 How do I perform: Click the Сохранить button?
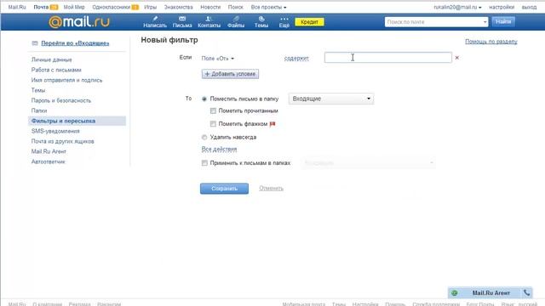224,189
